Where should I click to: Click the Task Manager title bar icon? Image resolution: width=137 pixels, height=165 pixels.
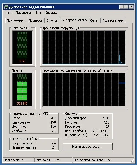tap(6, 7)
